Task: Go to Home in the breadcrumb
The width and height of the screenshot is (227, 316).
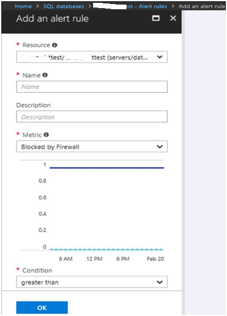Action: (23, 6)
